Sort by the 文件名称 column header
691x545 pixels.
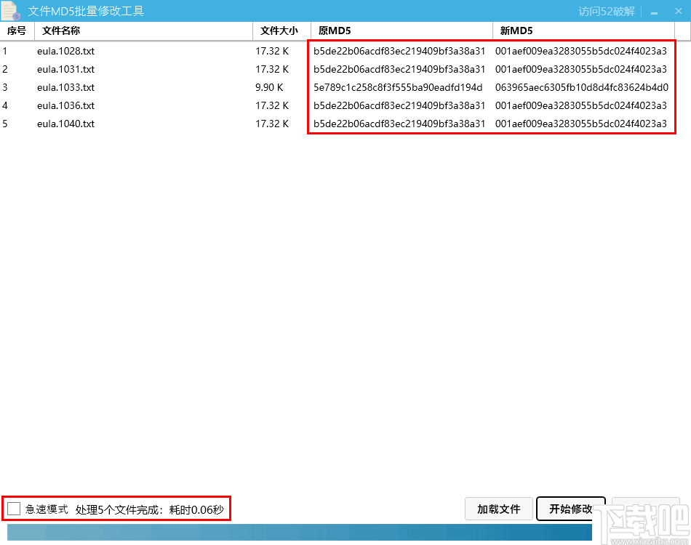[x=144, y=31]
